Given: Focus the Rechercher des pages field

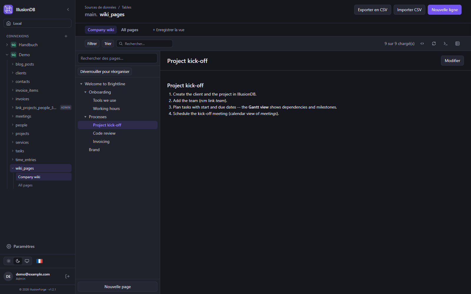Looking at the screenshot, I should coord(117,58).
